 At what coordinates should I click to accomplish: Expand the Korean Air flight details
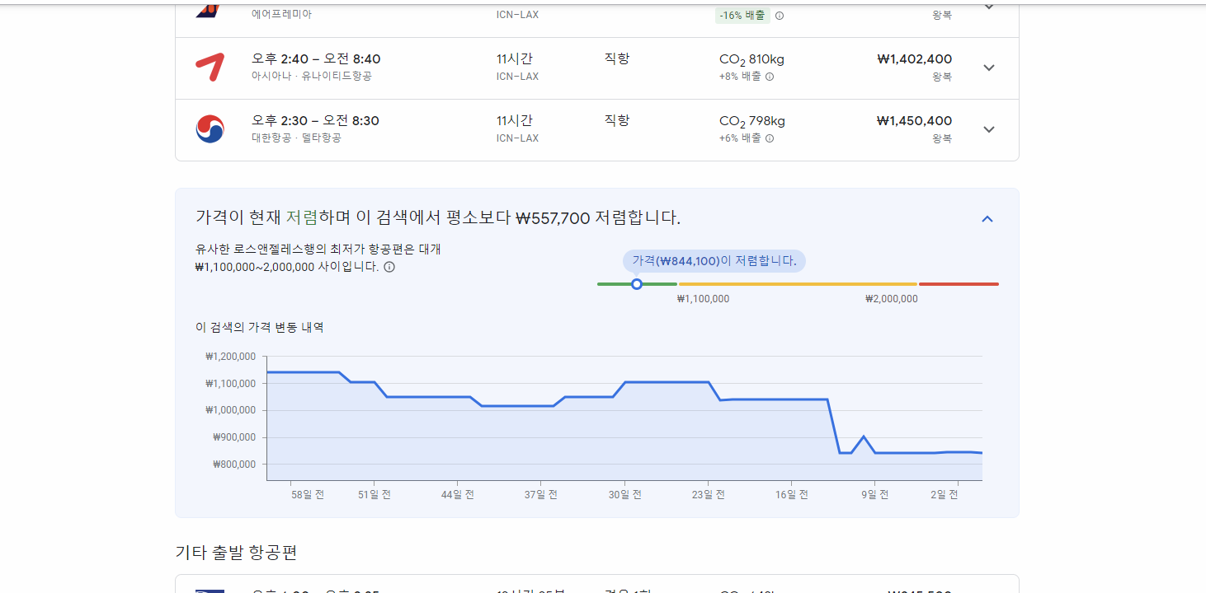coord(988,129)
